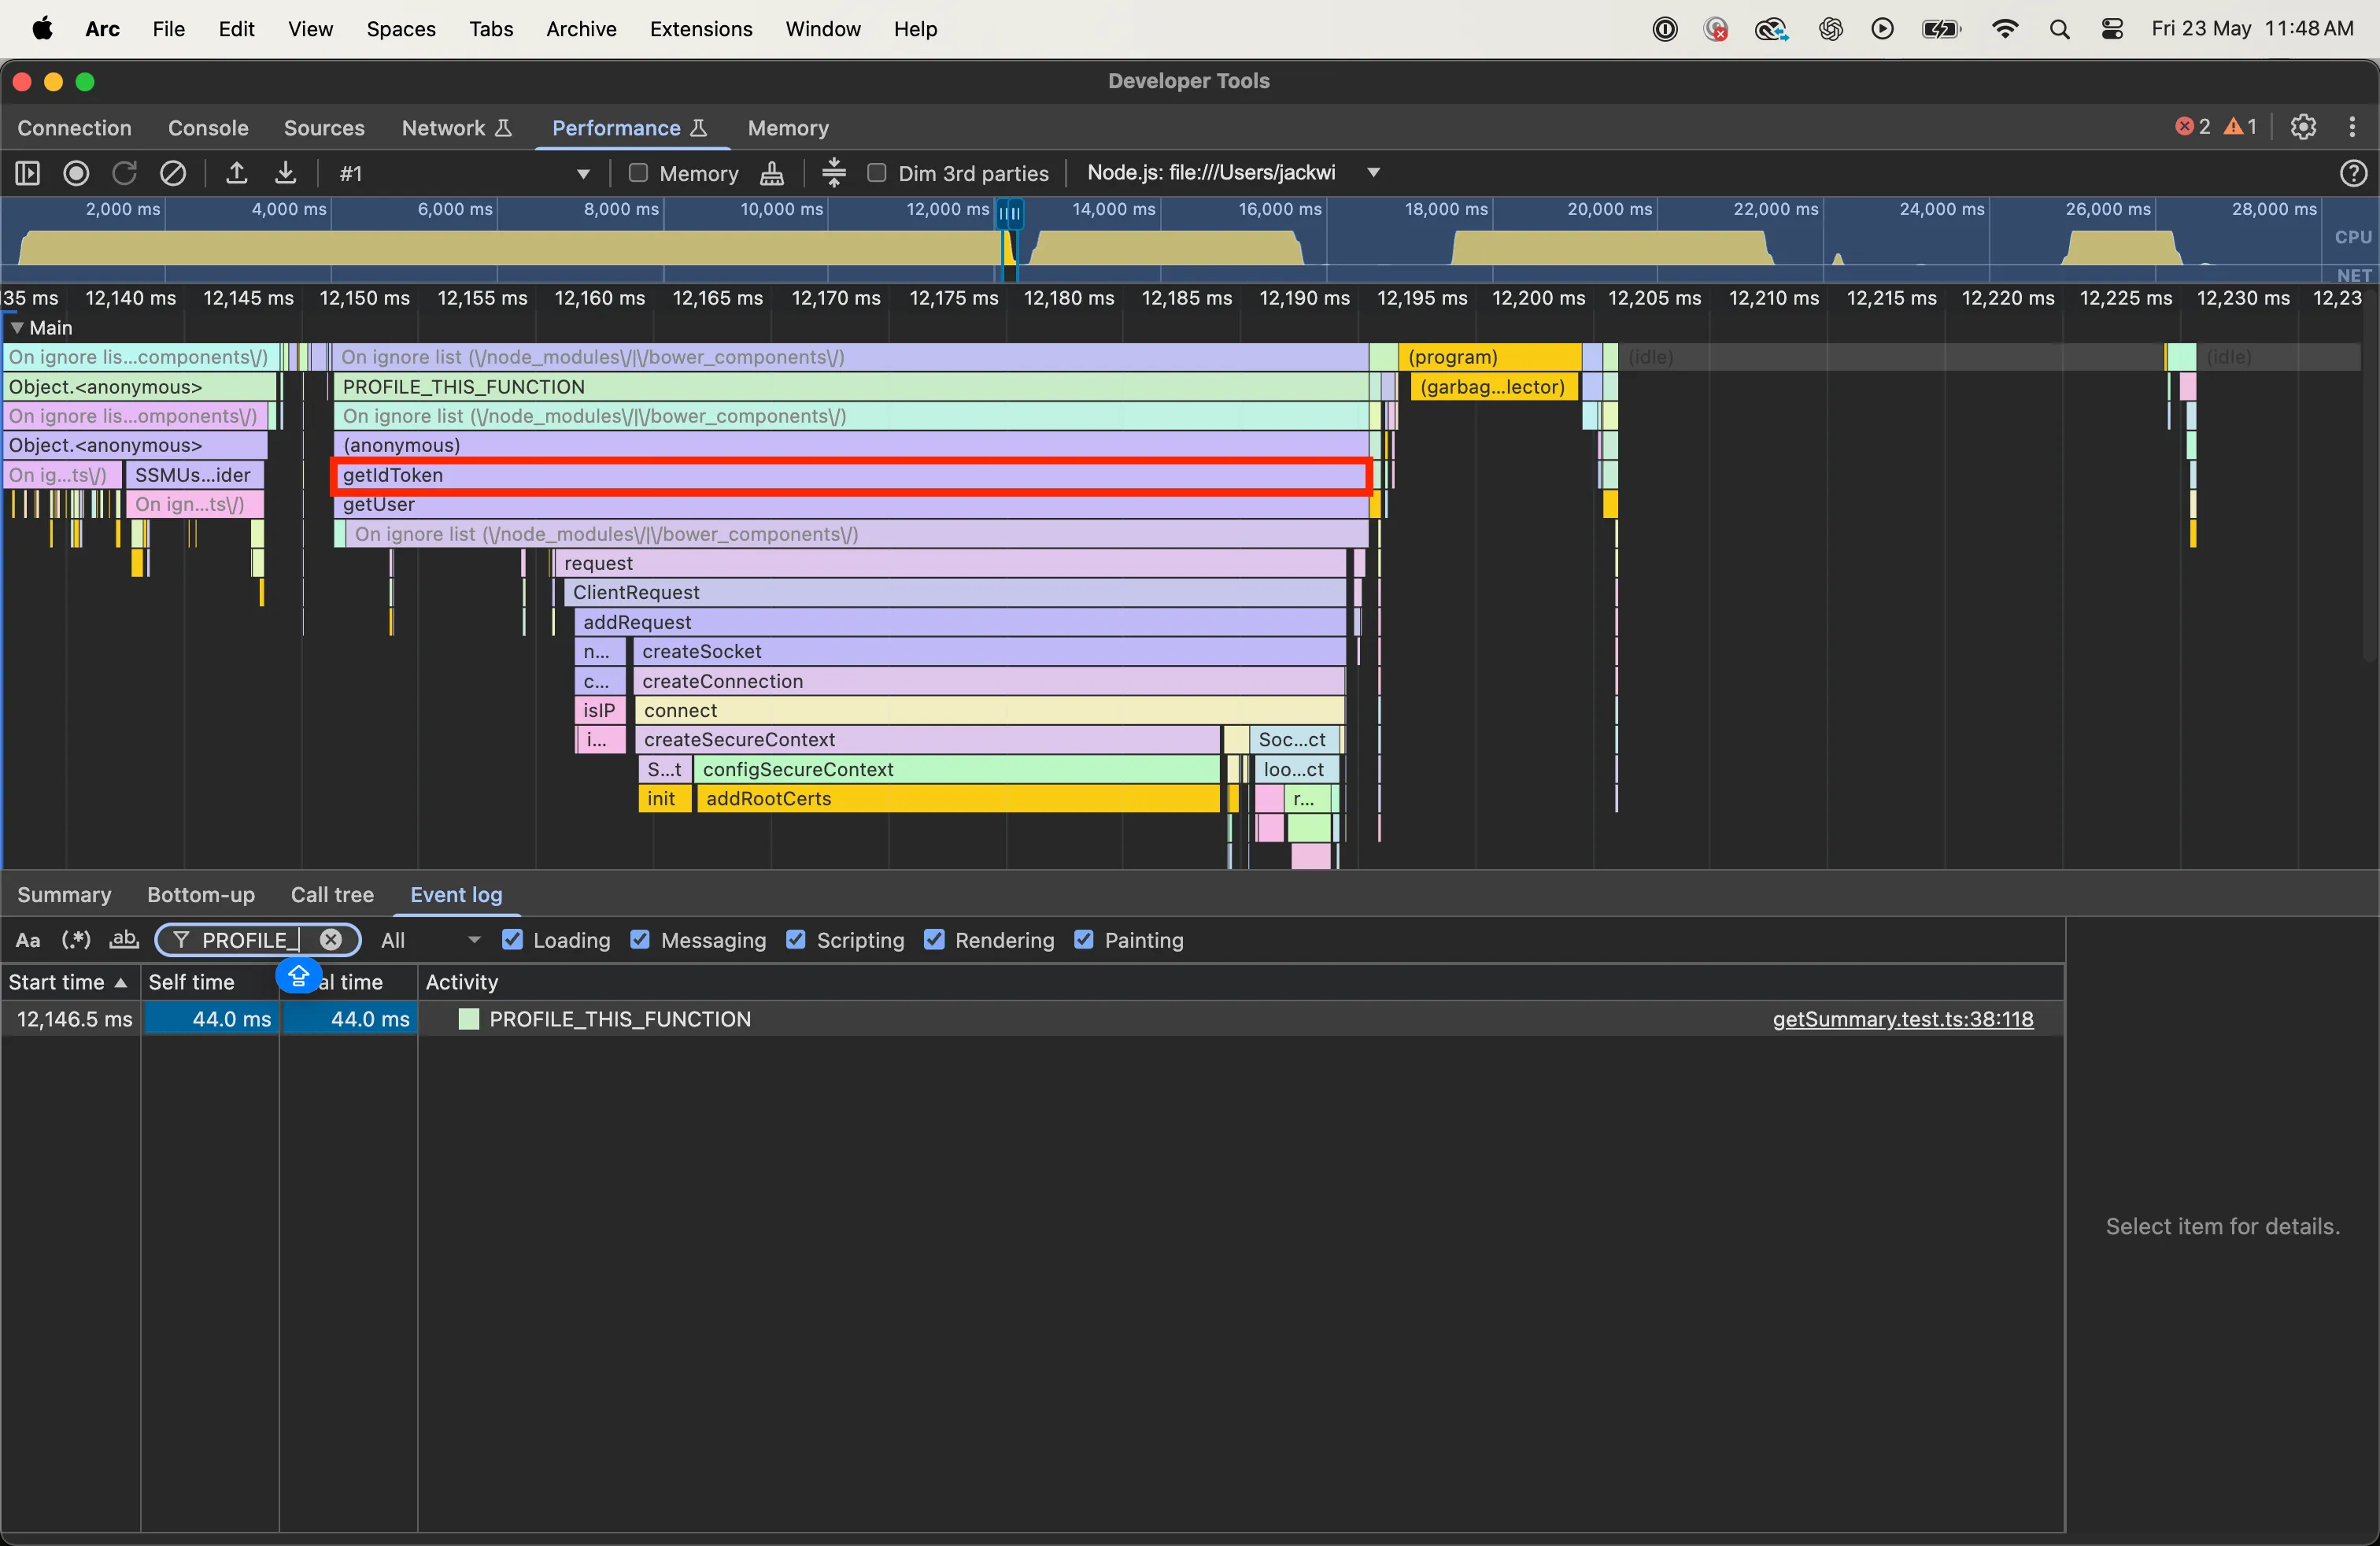The height and width of the screenshot is (1546, 2380).
Task: Select the ClientRequest flame bar
Action: point(954,593)
